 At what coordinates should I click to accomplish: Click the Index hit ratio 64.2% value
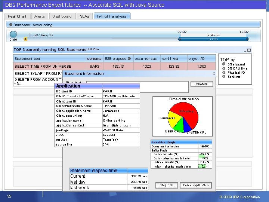pyautogui.click(x=205, y=162)
